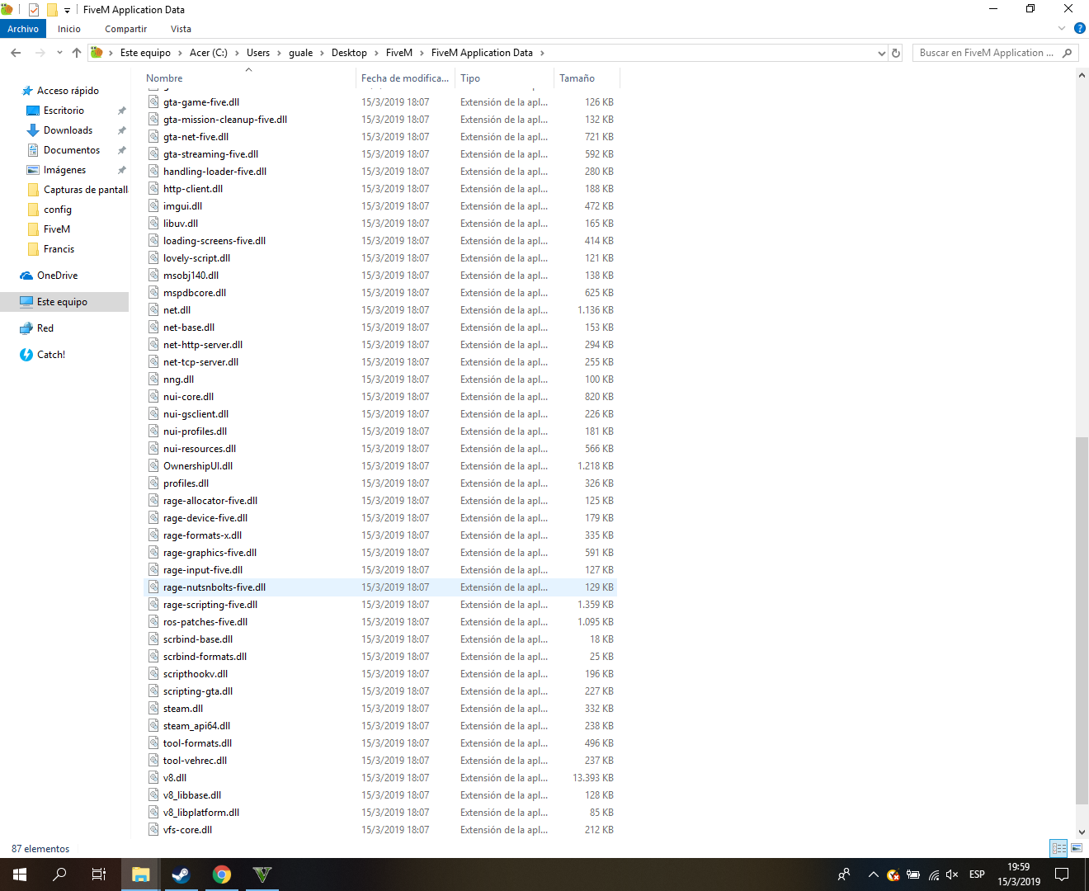Navigate to Acer (C:) in breadcrumb
Screen dimensions: 1089x891
[209, 53]
